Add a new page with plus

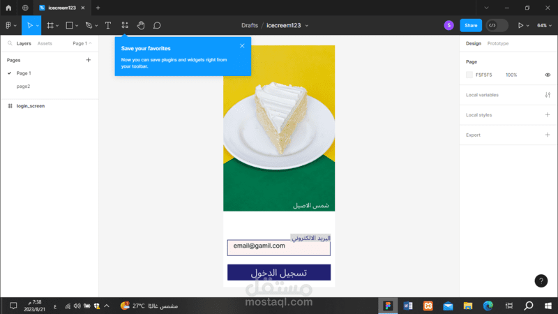pos(89,60)
